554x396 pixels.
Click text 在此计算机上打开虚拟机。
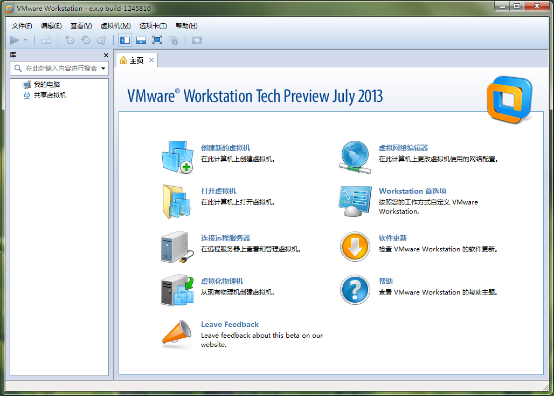[238, 202]
